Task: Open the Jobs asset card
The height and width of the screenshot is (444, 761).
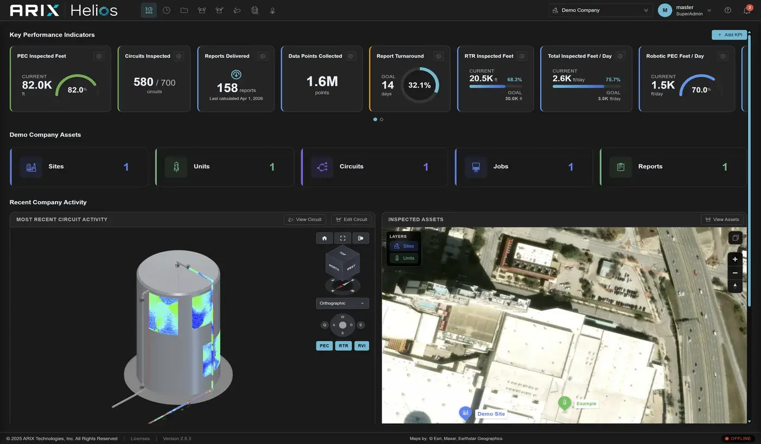Action: (524, 167)
